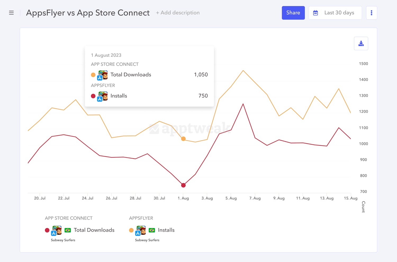Image resolution: width=397 pixels, height=262 pixels.
Task: Select the highlighted red data point on 1 August
Action: 183,185
